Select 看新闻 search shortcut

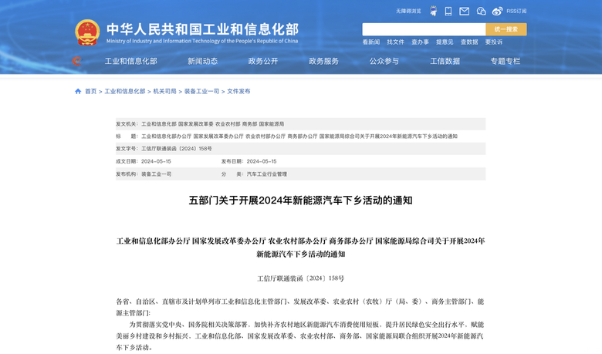(x=371, y=42)
